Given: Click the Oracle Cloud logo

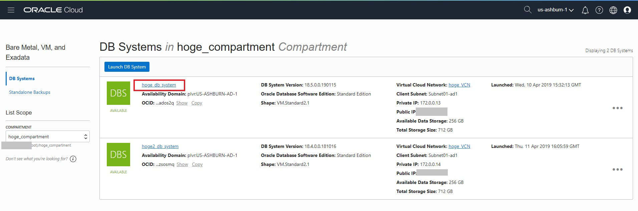Looking at the screenshot, I should (53, 10).
